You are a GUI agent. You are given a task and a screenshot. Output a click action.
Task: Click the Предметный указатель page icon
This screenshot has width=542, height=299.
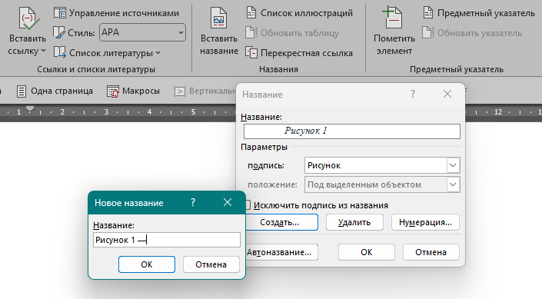pyautogui.click(x=428, y=13)
